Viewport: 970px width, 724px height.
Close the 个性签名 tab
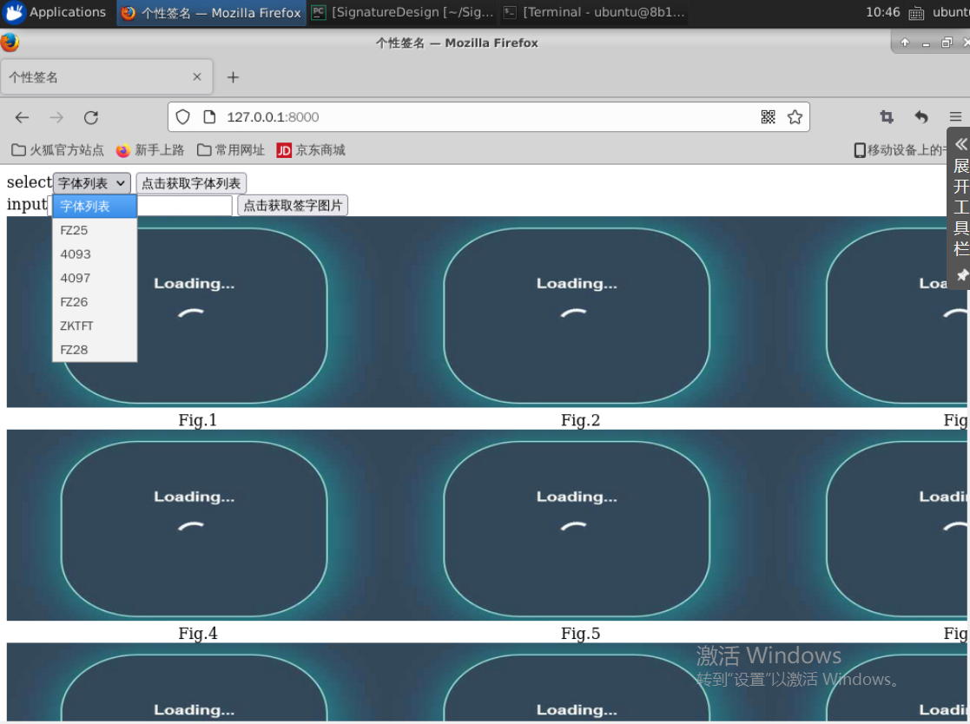(197, 77)
